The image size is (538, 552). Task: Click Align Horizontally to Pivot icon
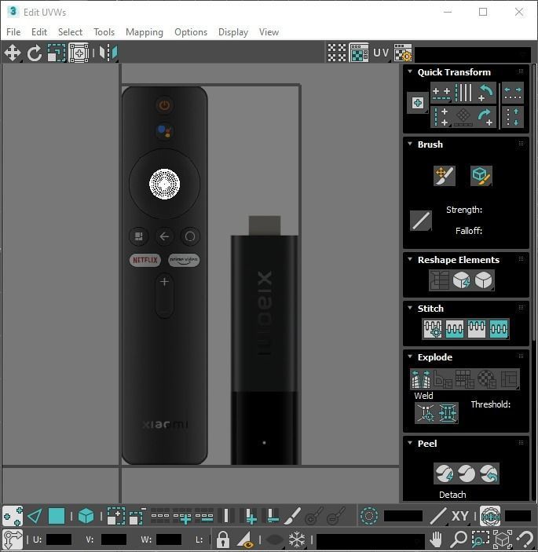(441, 93)
